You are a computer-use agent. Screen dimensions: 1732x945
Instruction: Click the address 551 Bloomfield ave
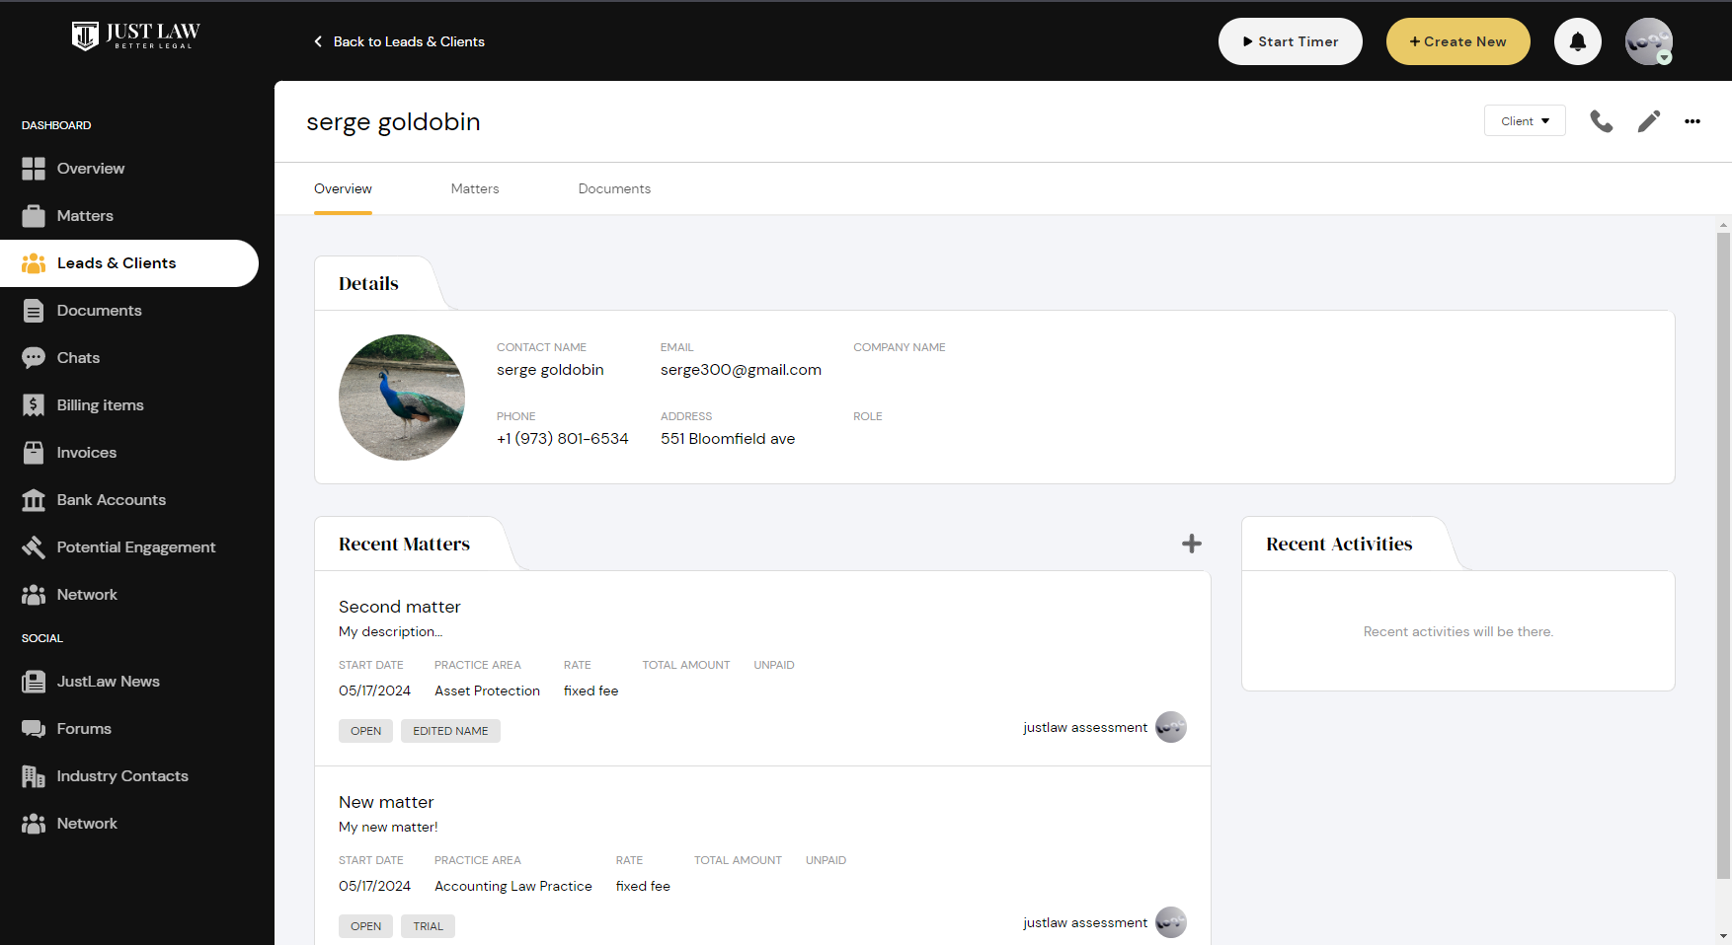pyautogui.click(x=728, y=439)
